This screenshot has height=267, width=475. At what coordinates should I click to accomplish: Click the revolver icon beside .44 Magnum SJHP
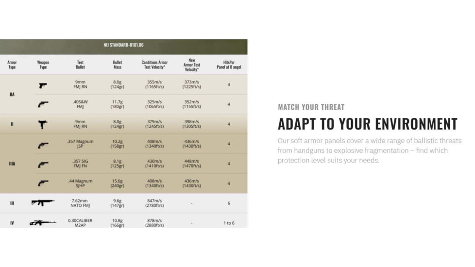[x=43, y=184]
